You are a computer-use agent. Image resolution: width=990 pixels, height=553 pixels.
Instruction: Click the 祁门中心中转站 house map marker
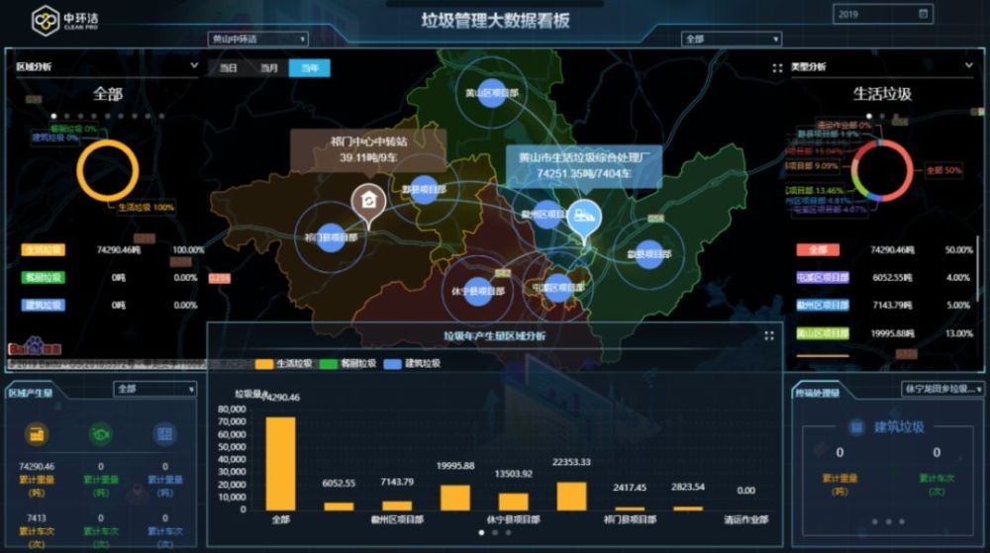tap(368, 202)
